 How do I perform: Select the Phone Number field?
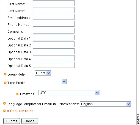coord(54,24)
